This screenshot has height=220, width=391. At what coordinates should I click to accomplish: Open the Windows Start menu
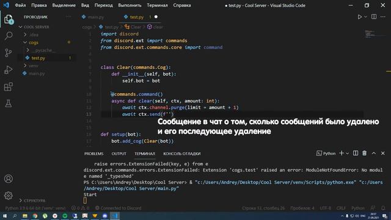coord(5,216)
